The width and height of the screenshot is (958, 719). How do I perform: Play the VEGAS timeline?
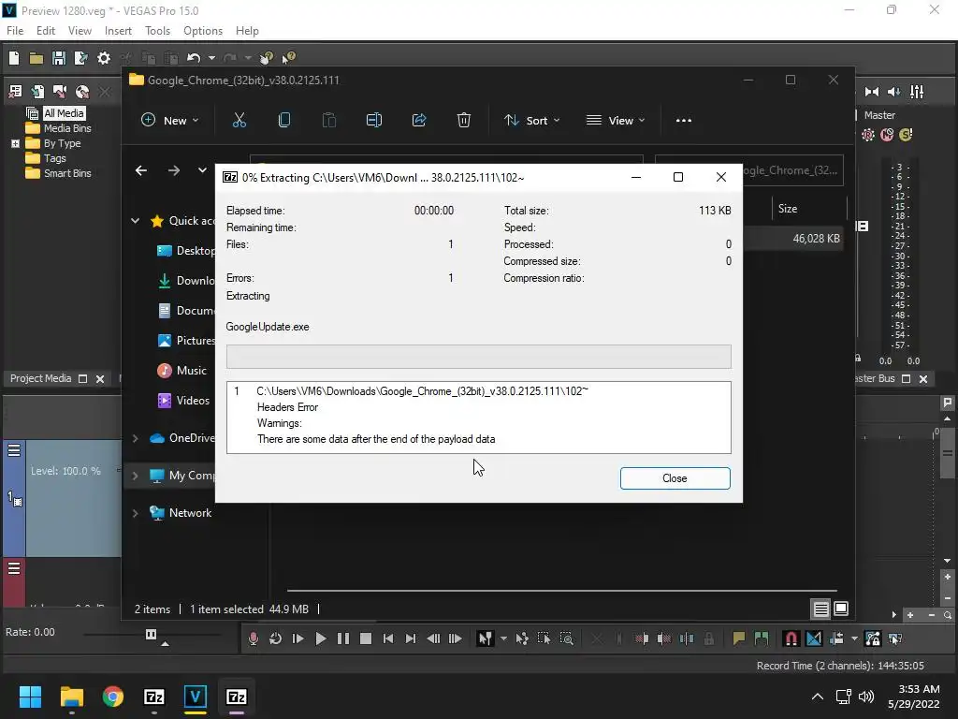coord(320,638)
